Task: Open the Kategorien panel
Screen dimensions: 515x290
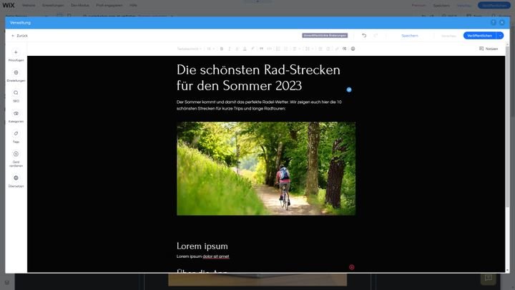Action: (x=16, y=117)
